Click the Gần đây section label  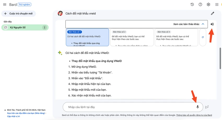point(8,22)
